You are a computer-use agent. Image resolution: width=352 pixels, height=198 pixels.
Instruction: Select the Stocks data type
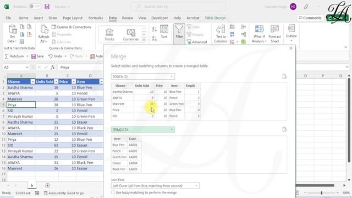109,34
